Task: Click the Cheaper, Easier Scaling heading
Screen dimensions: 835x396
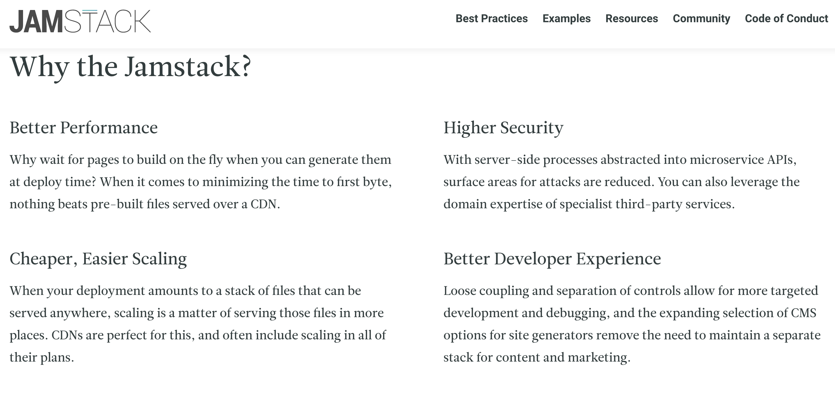Action: [x=98, y=259]
